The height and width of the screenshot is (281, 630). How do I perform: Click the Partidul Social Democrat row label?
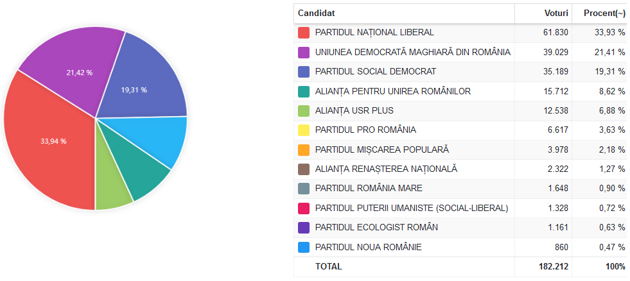point(376,71)
